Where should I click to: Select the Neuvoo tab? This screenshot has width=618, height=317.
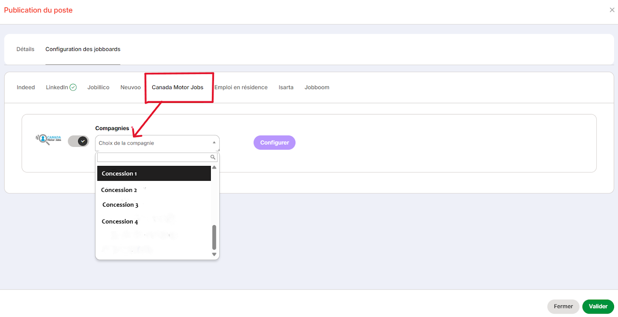pos(131,87)
